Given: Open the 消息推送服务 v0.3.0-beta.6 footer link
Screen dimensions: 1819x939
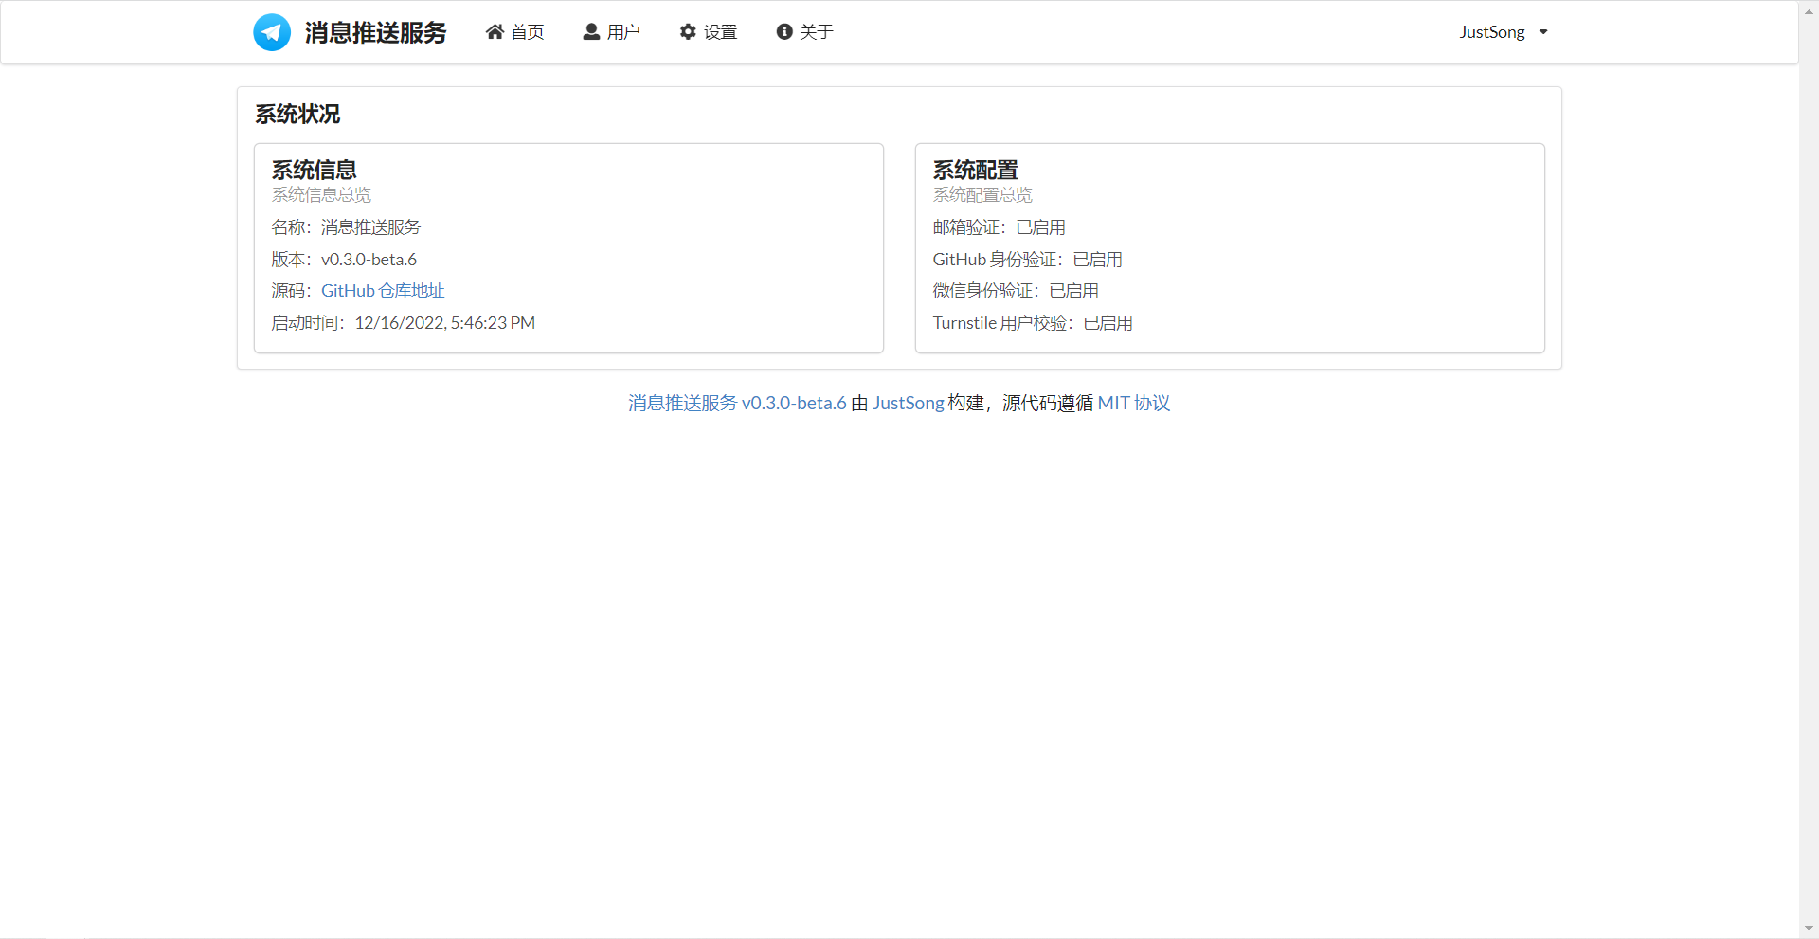Looking at the screenshot, I should click(736, 403).
